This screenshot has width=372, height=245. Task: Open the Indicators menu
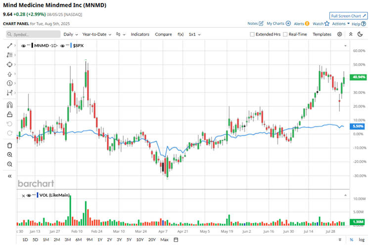140,35
